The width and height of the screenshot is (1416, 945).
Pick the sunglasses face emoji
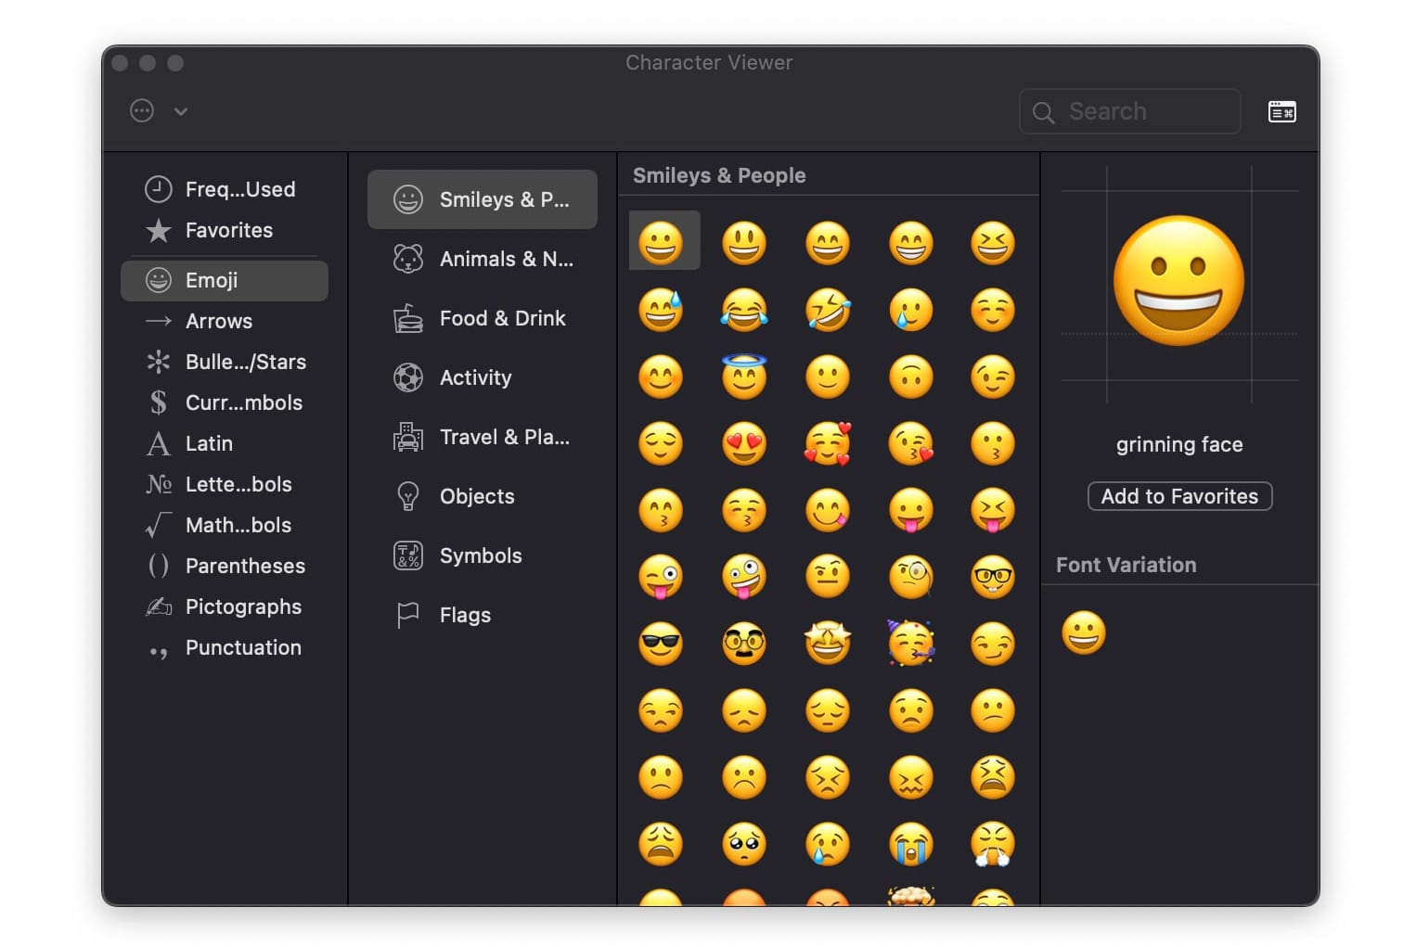tap(660, 644)
